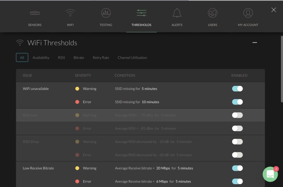Disable WiFi unavailable Warning toggle
Screen dimensions: 283x187
click(x=237, y=89)
